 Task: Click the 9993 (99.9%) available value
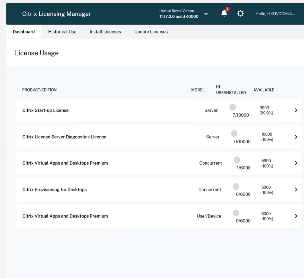coord(266,110)
